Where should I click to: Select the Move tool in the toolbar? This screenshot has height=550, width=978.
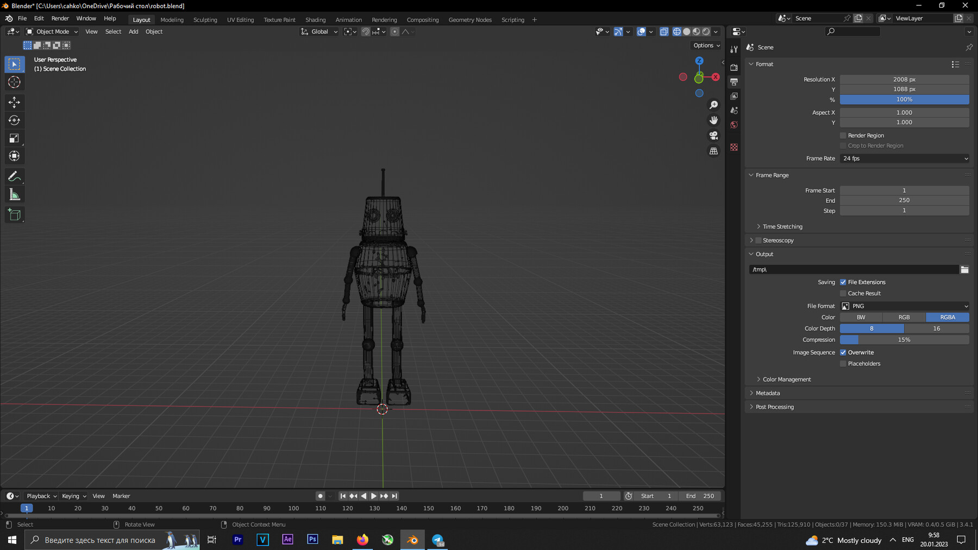pyautogui.click(x=14, y=102)
